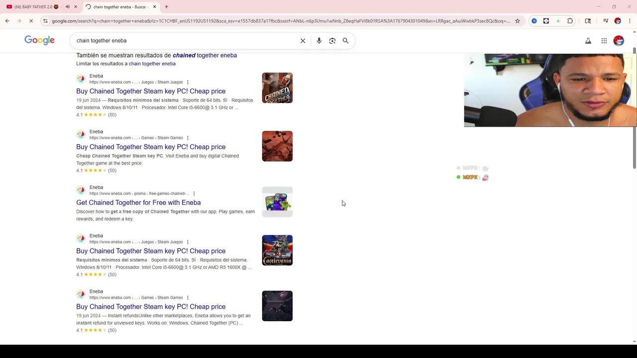Click Eneba favicon of free promo result
637x358 pixels.
click(81, 190)
